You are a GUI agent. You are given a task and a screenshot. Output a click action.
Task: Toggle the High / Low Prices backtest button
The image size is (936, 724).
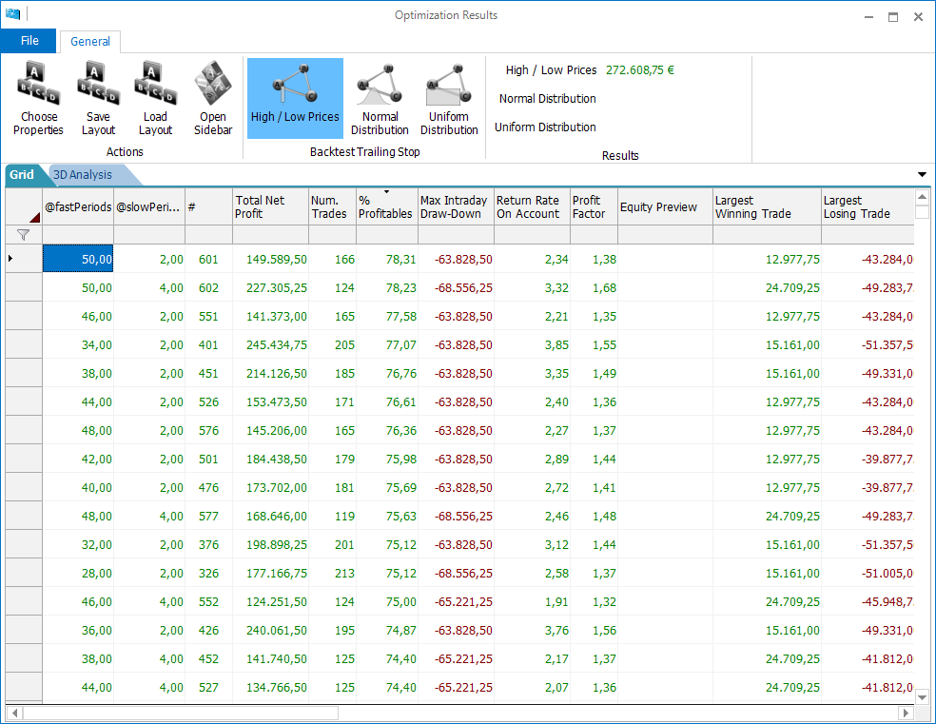[295, 99]
